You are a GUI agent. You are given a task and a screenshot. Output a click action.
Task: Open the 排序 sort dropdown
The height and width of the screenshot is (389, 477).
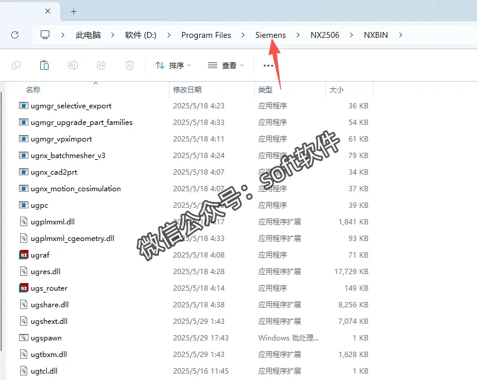click(173, 65)
